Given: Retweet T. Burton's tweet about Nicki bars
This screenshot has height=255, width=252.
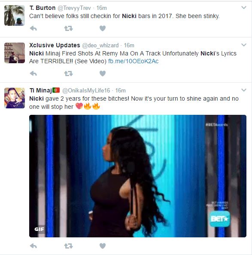Looking at the screenshot, I should 68,28.
